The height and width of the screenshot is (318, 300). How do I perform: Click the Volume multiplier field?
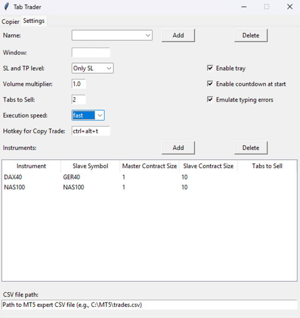click(79, 84)
